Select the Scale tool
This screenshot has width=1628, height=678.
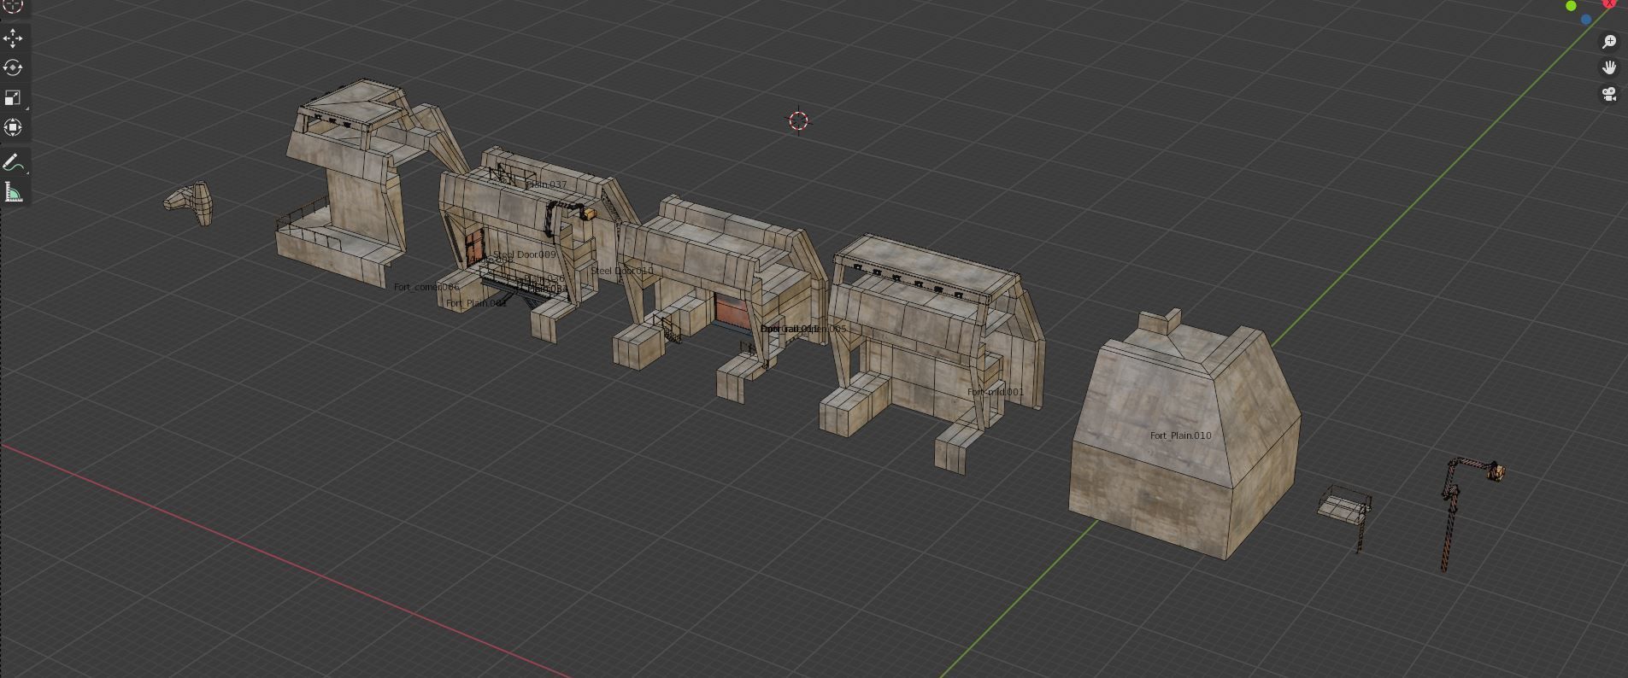point(13,97)
